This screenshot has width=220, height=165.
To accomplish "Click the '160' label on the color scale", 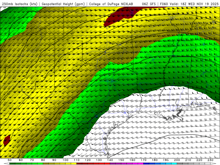I will click(133, 160).
